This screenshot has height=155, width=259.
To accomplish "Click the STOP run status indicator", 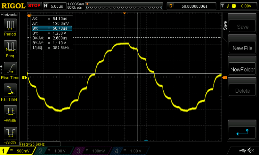I will click(x=34, y=6).
